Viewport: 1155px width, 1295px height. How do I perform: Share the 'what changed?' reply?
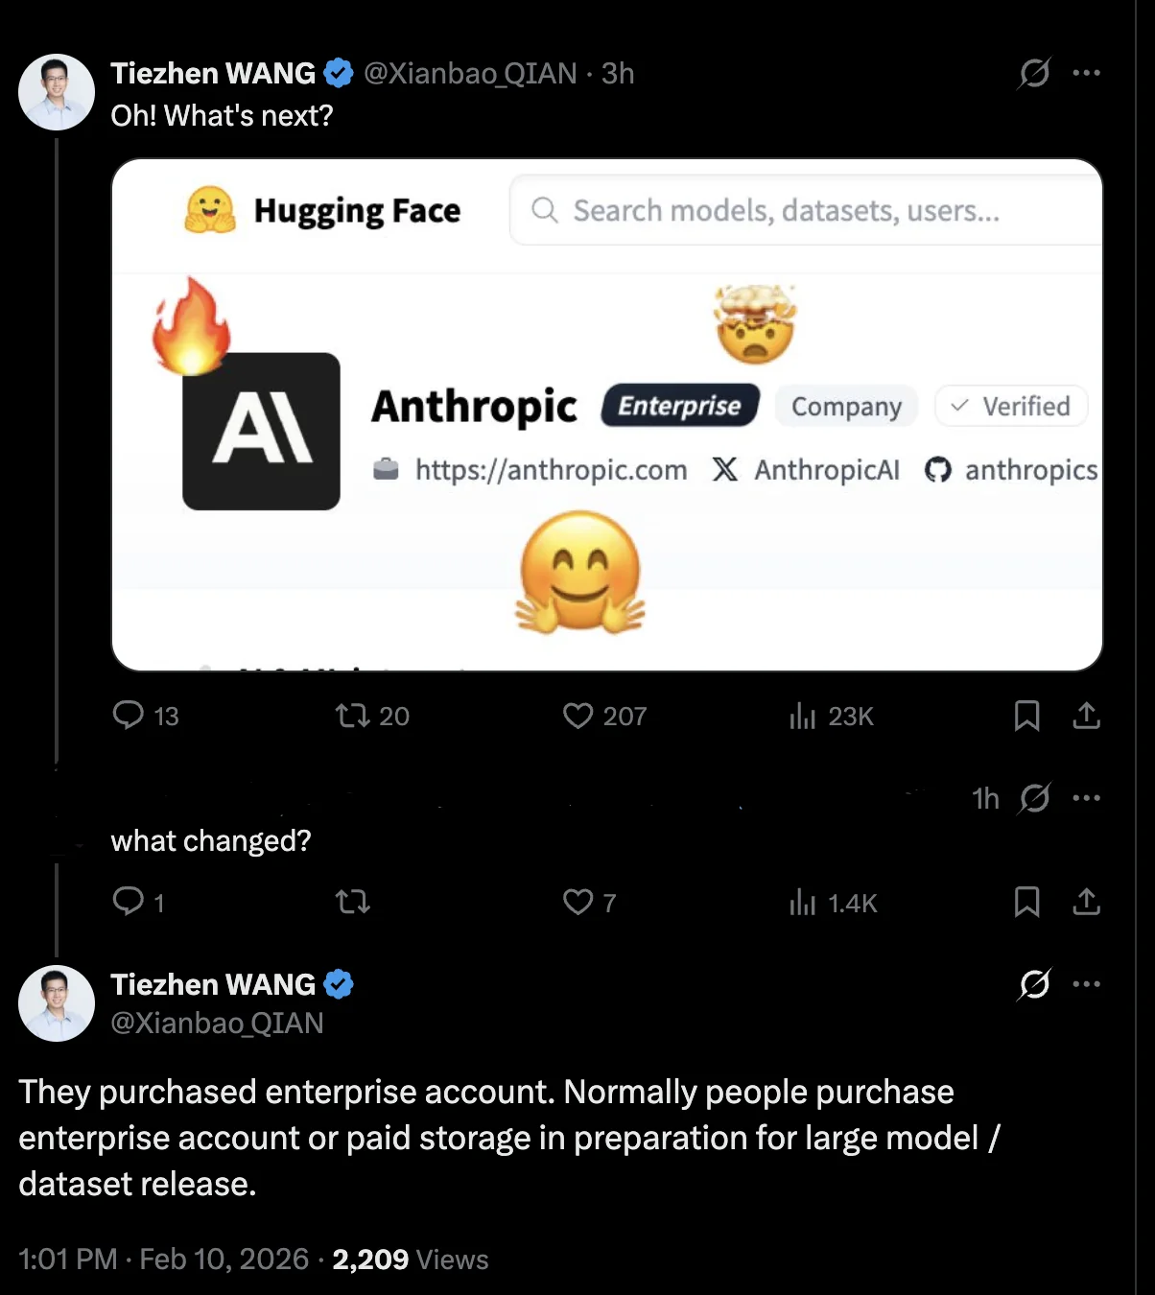(1086, 902)
